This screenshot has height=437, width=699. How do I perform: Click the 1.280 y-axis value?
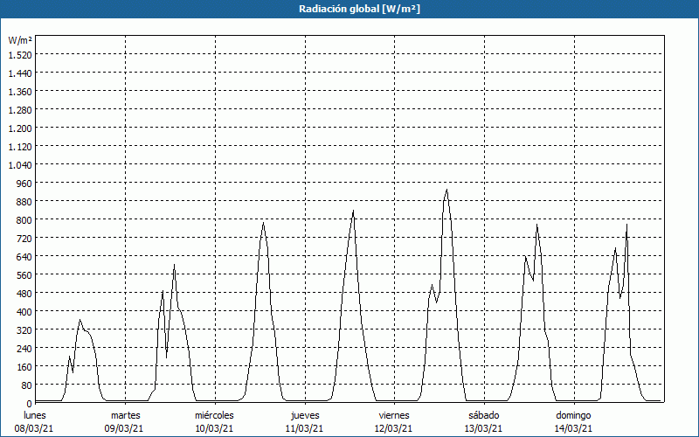click(20, 110)
